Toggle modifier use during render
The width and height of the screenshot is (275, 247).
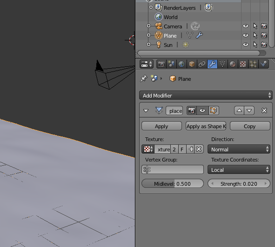click(192, 110)
